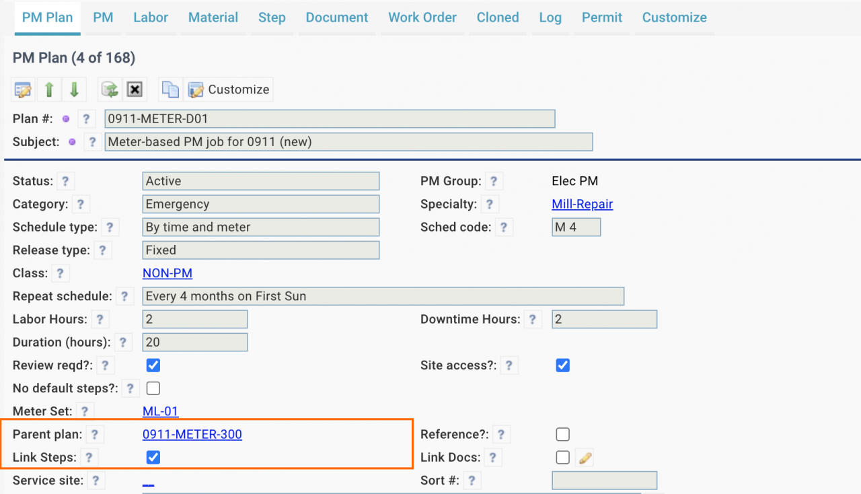This screenshot has width=861, height=494.
Task: Toggle the Link Steps checkbox
Action: (153, 458)
